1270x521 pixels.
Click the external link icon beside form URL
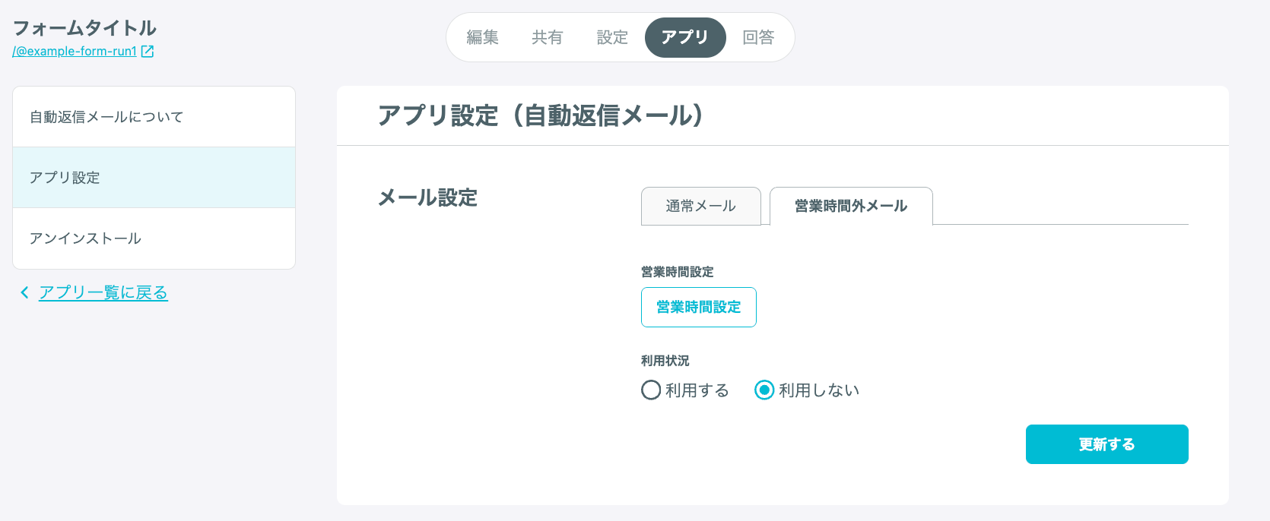click(148, 52)
